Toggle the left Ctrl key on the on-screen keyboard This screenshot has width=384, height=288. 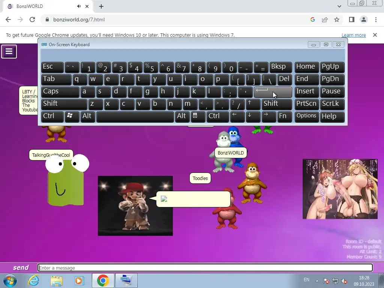click(52, 117)
